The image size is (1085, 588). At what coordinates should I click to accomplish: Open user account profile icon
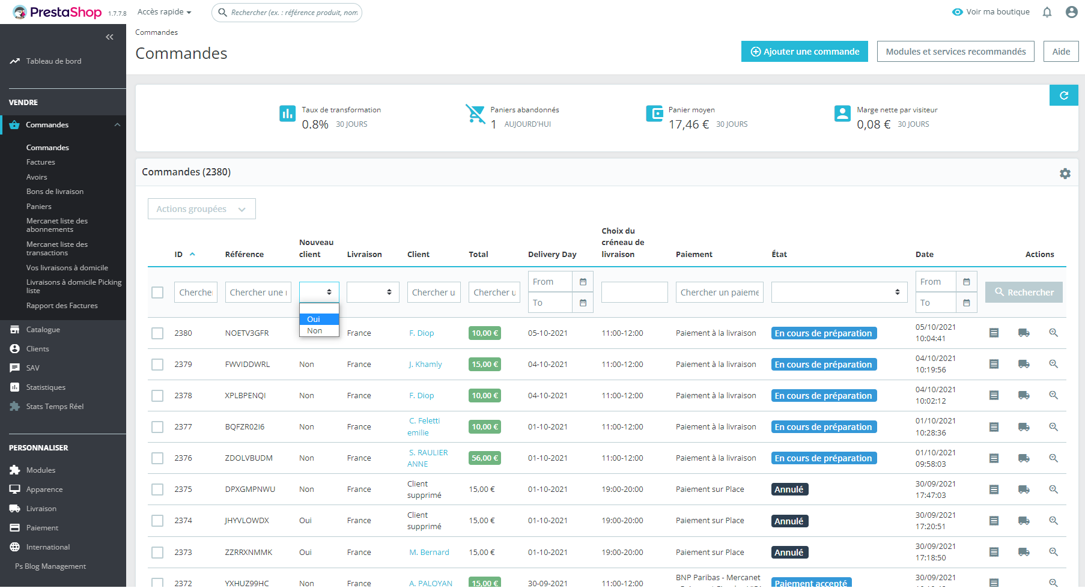[x=1071, y=12]
